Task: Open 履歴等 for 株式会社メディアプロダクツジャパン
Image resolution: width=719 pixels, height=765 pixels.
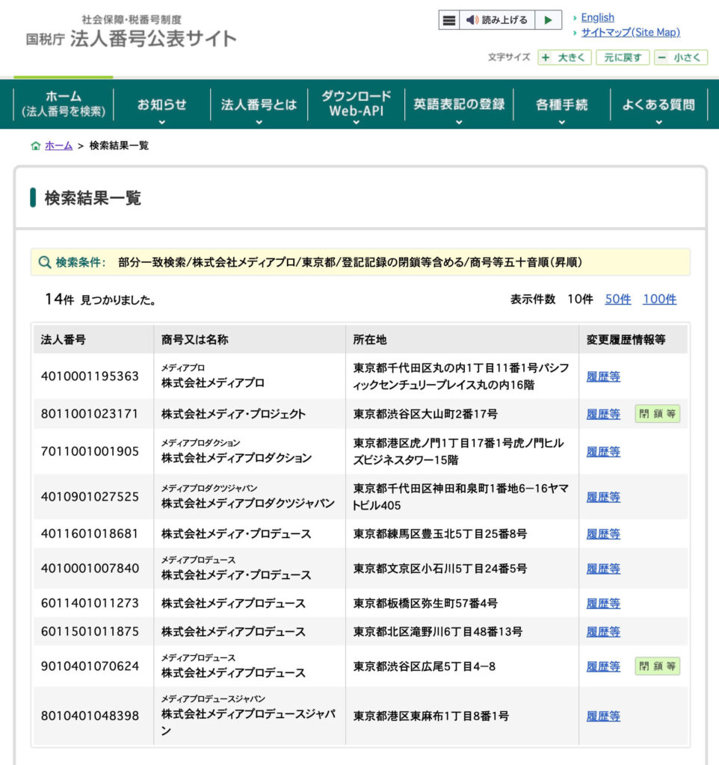Action: click(603, 497)
